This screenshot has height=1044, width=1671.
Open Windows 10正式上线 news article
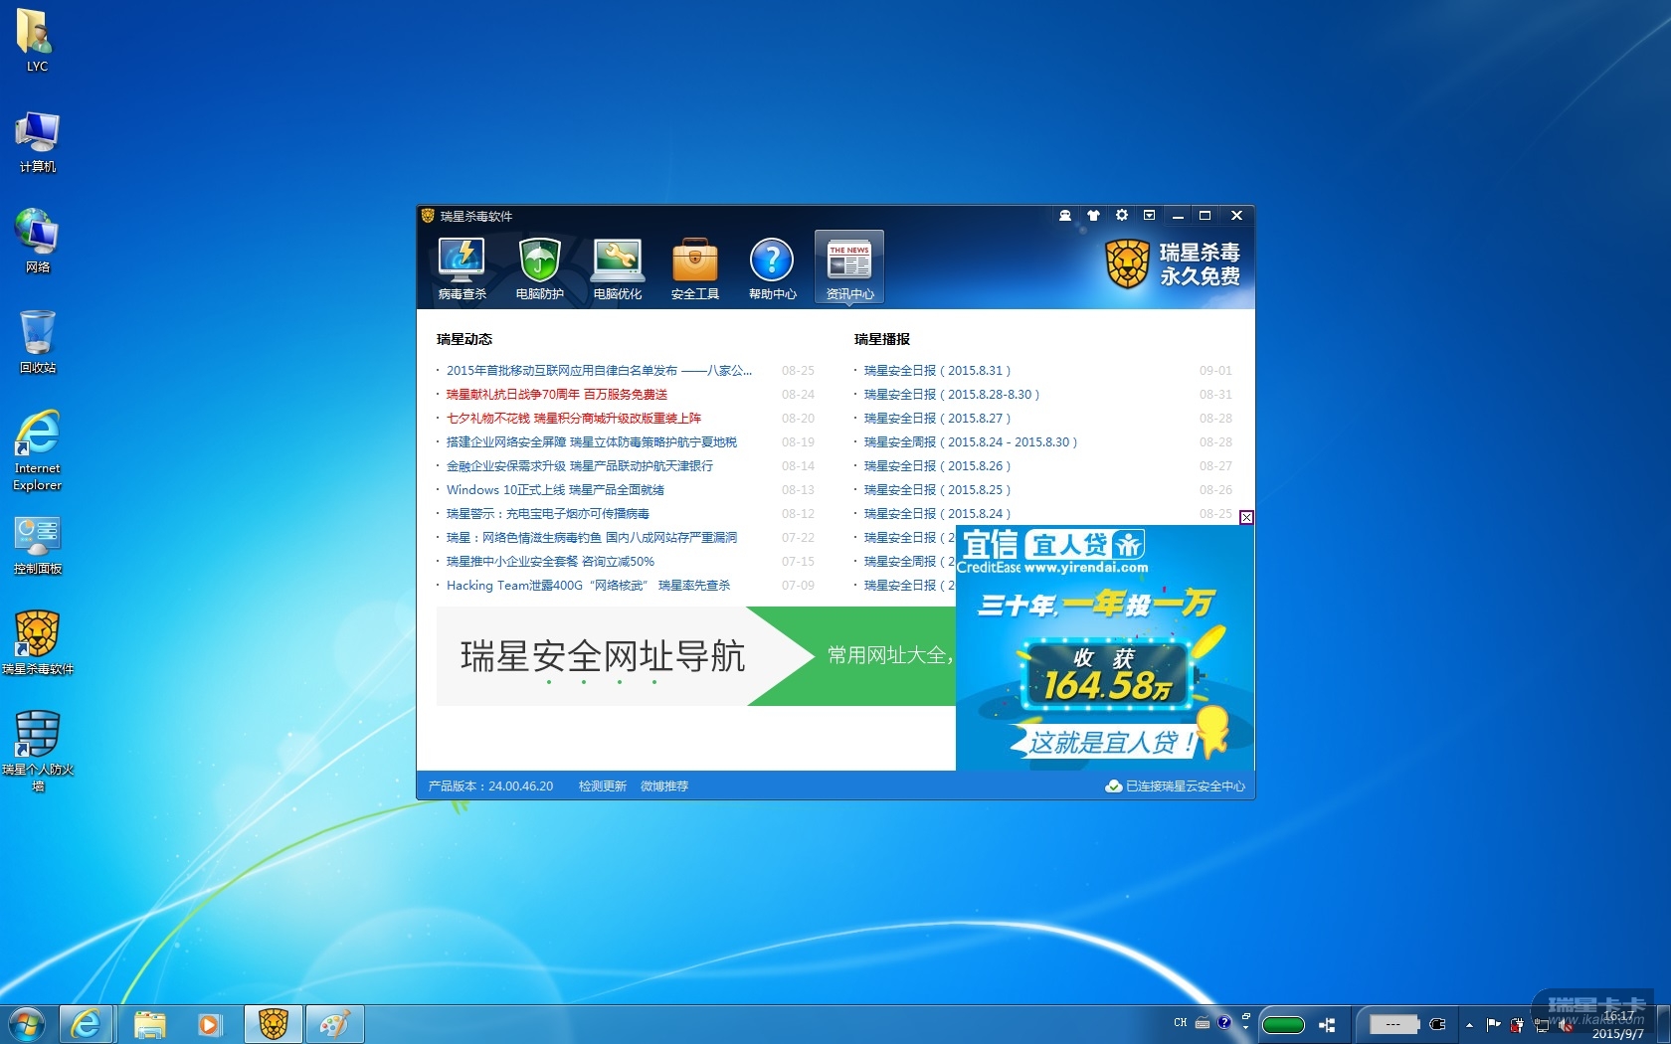click(554, 490)
